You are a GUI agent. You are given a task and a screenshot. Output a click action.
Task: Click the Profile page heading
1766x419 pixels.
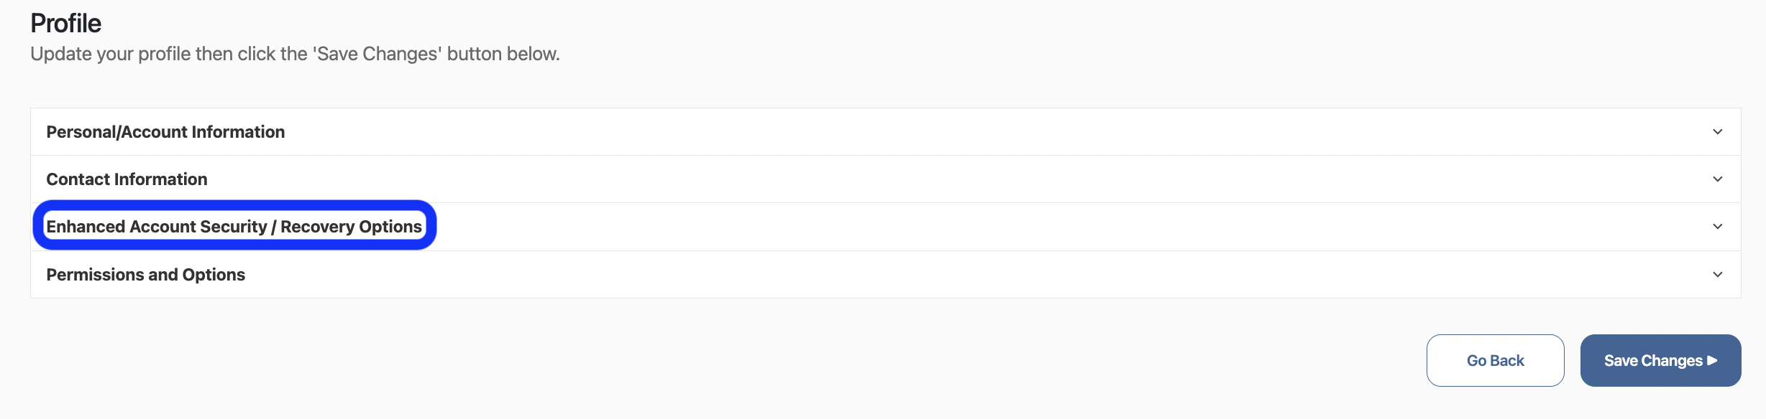(x=65, y=24)
